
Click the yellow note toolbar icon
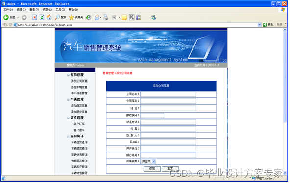click(124, 17)
